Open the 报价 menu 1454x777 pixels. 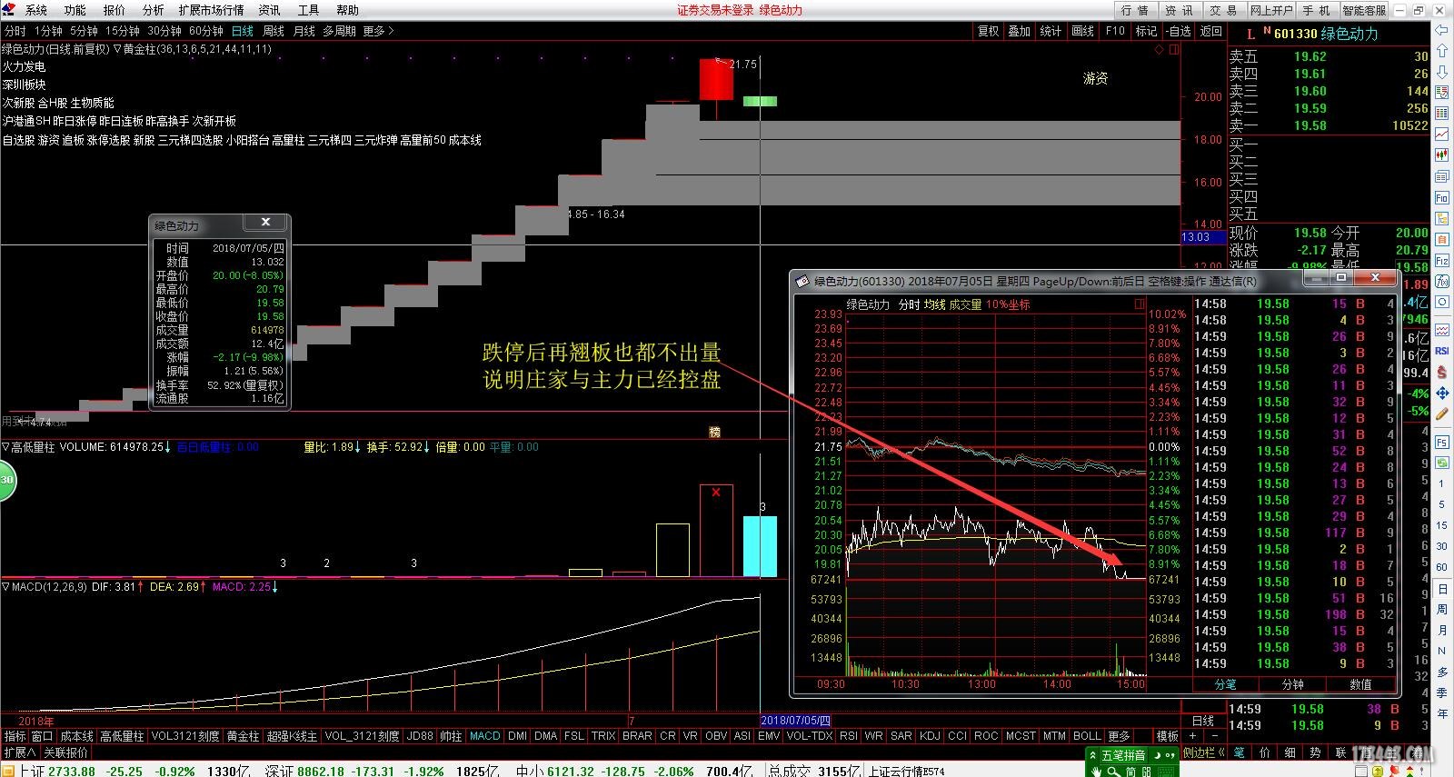pos(115,10)
